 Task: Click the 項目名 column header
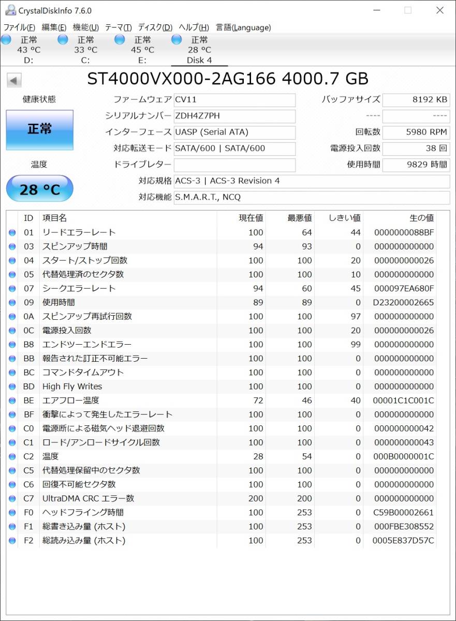click(x=128, y=218)
